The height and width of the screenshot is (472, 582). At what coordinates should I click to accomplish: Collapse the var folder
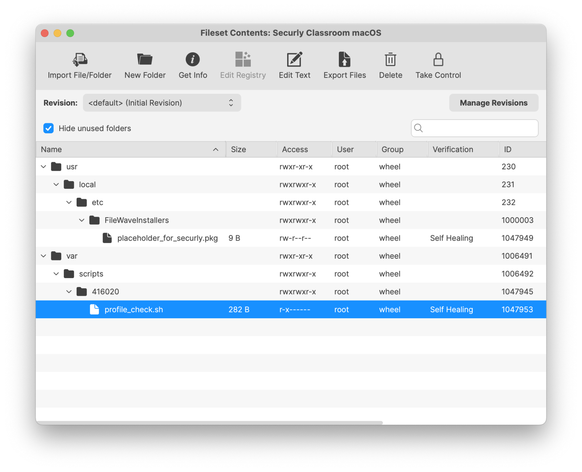pyautogui.click(x=44, y=256)
